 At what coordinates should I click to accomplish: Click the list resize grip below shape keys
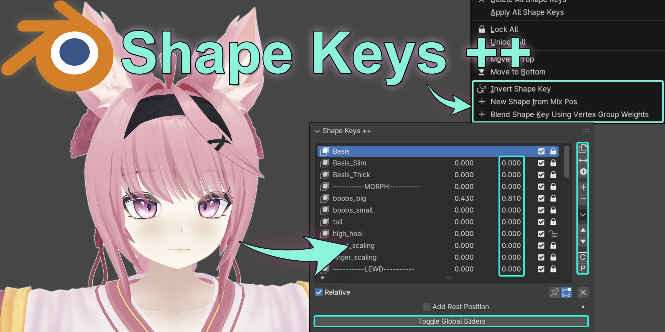point(449,278)
